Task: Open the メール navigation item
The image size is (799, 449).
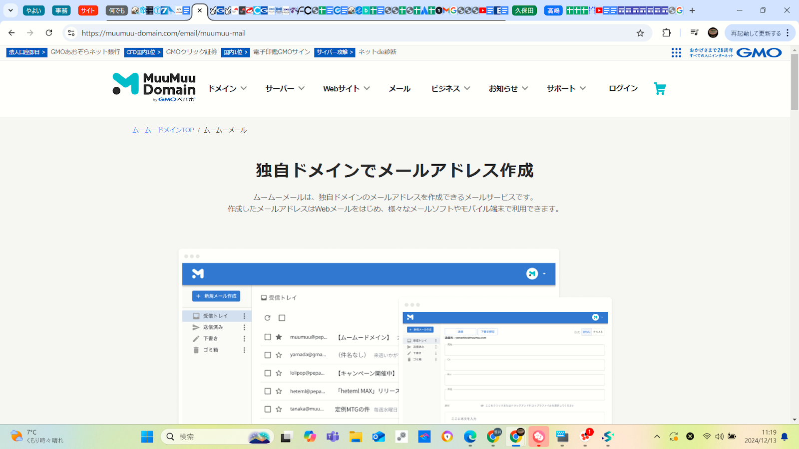Action: [399, 88]
